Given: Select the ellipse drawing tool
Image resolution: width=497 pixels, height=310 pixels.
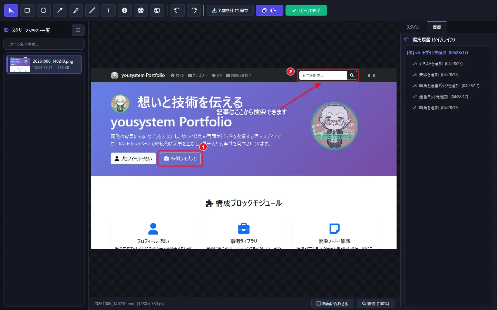Looking at the screenshot, I should tap(43, 10).
